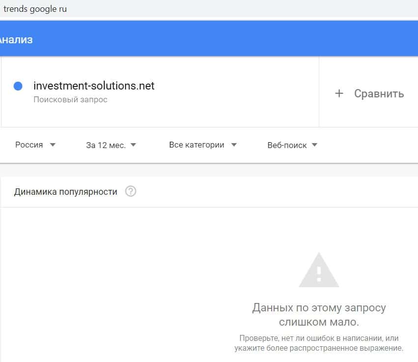
Task: Select the Веб-поиск search type label
Action: 287,145
